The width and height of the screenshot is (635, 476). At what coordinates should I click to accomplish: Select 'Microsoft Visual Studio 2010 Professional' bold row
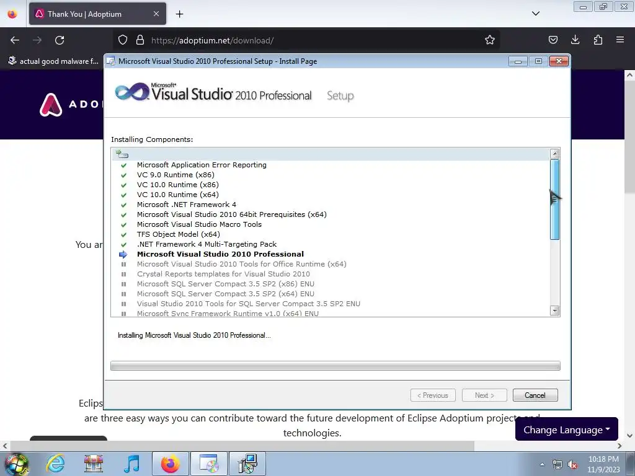[220, 254]
